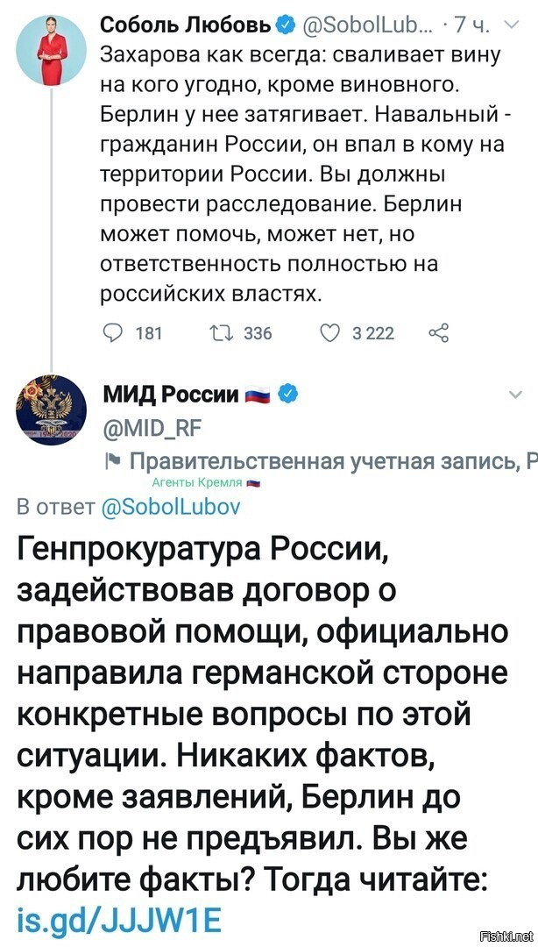Tap the share icon on Sobol's tweet
538x947 pixels.
coord(438,333)
